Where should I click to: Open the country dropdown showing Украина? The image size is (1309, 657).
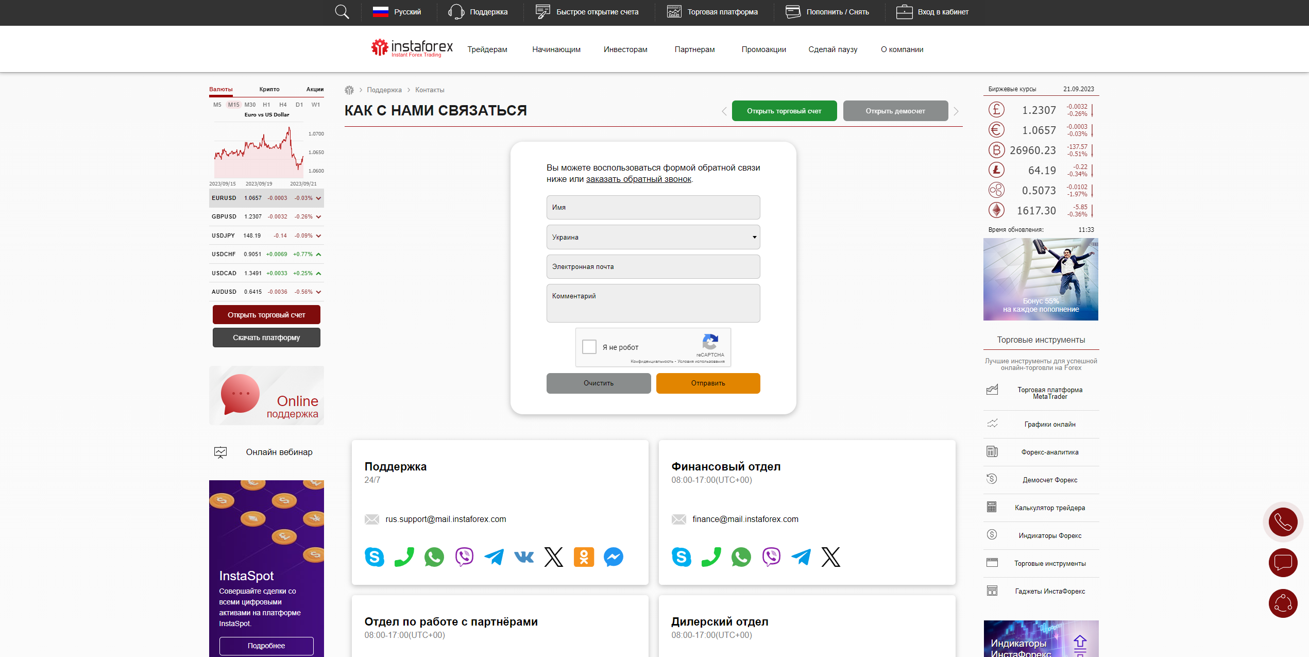[653, 237]
